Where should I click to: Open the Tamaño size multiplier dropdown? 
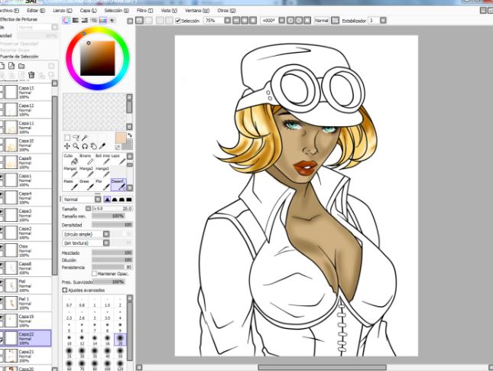click(89, 208)
